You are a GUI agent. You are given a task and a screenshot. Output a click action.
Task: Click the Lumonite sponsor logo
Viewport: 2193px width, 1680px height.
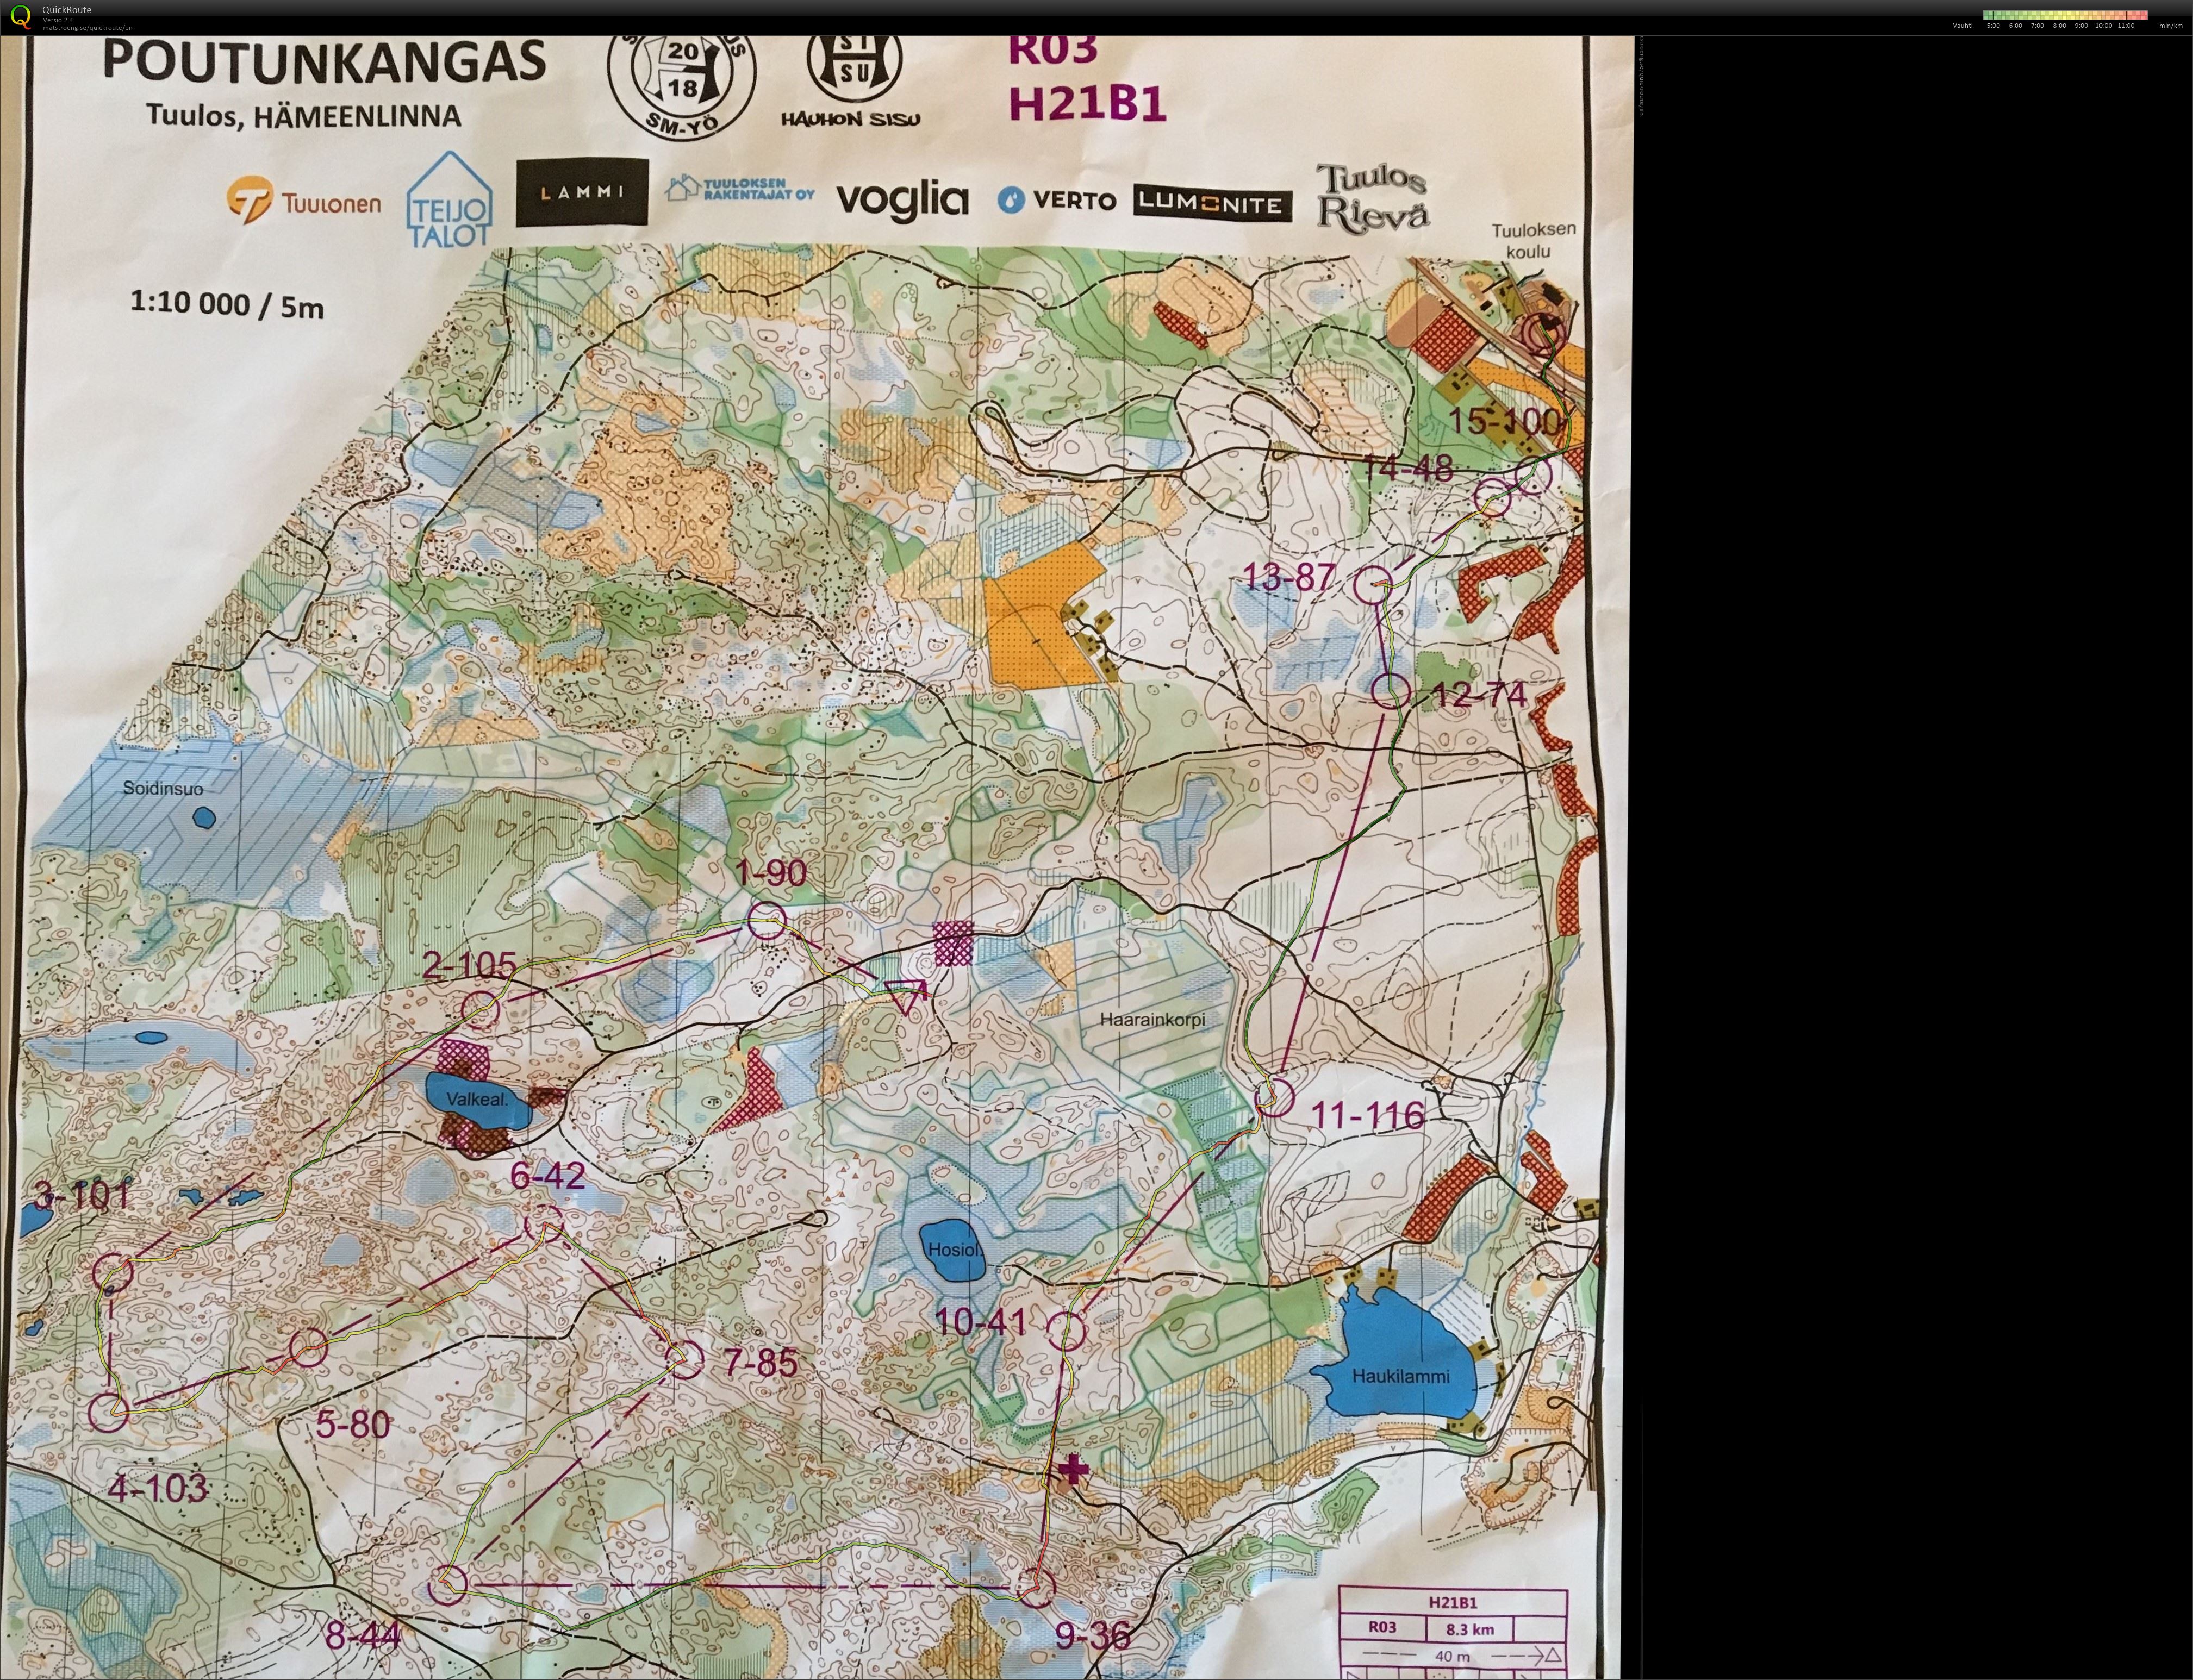[x=1213, y=203]
